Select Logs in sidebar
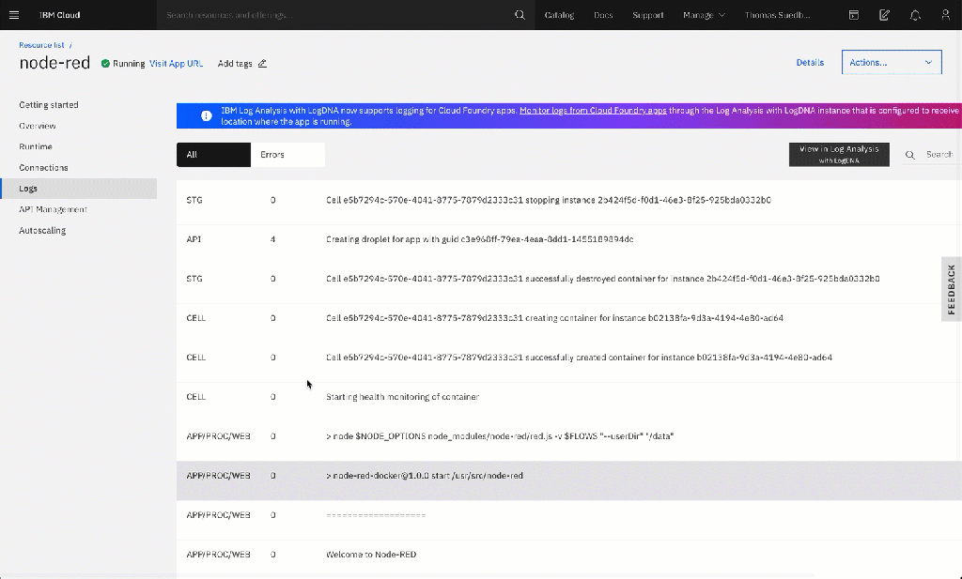Viewport: 962px width, 579px height. tap(79, 188)
